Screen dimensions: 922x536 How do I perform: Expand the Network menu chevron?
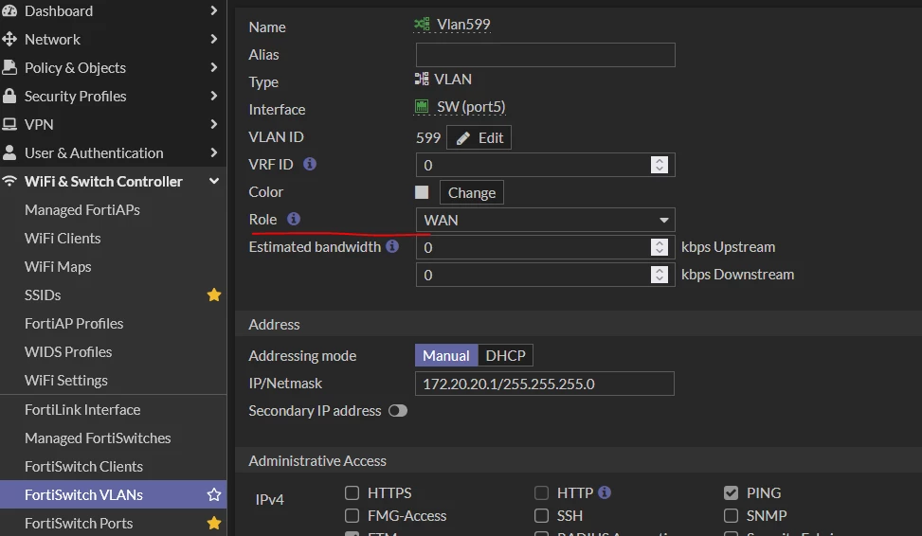(213, 40)
